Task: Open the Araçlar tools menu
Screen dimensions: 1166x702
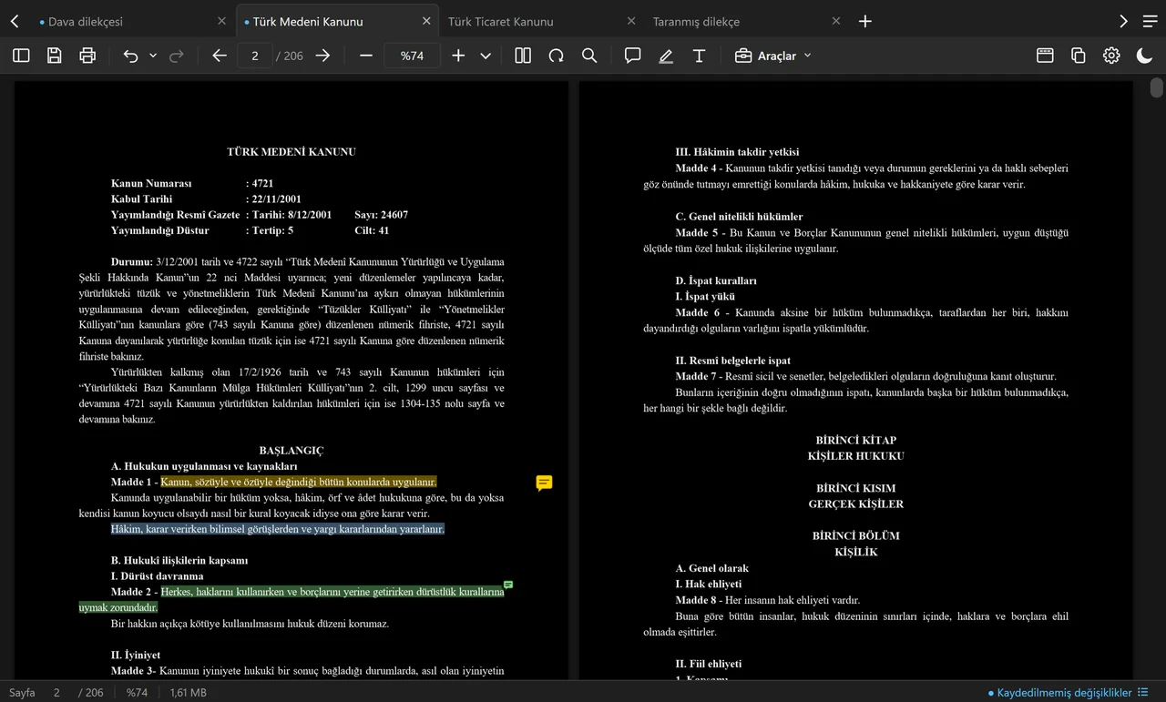Action: (x=772, y=56)
